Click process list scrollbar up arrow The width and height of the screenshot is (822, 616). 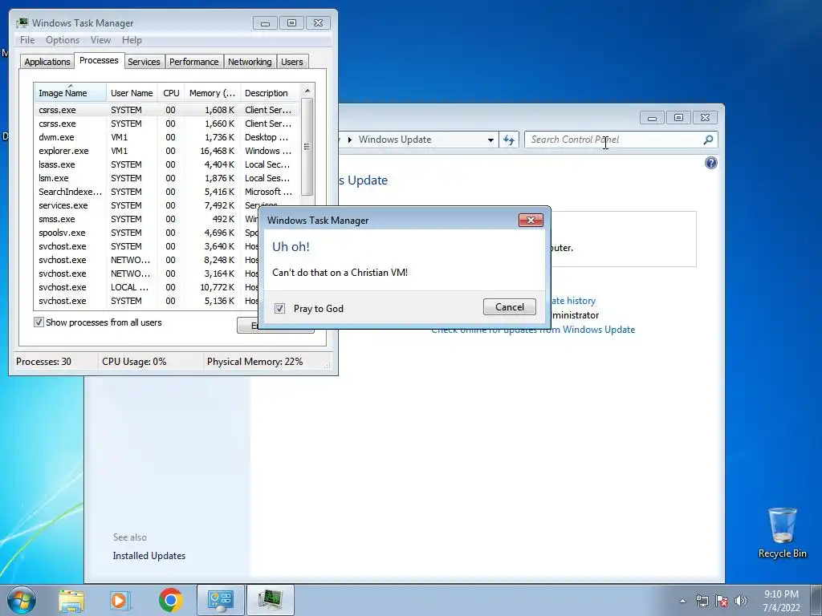(x=307, y=91)
